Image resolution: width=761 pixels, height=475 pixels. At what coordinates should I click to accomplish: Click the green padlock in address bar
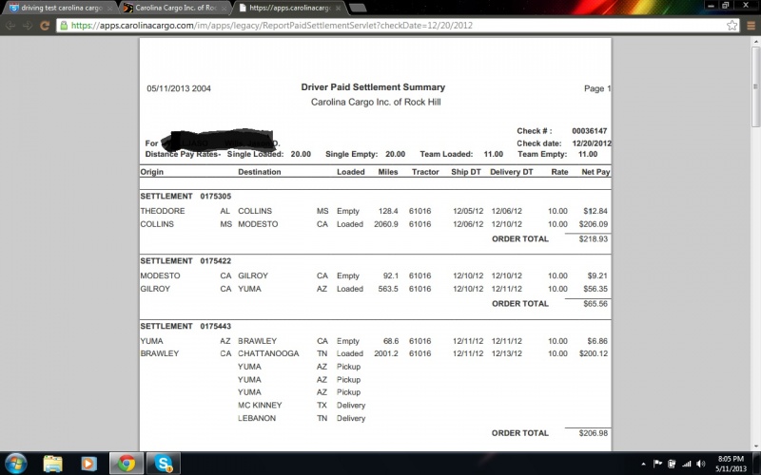[64, 26]
